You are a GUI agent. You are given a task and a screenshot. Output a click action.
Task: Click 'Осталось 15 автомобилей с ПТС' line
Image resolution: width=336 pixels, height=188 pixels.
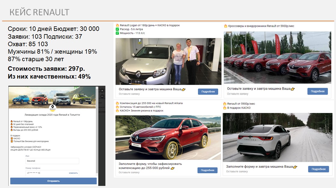click(x=140, y=107)
